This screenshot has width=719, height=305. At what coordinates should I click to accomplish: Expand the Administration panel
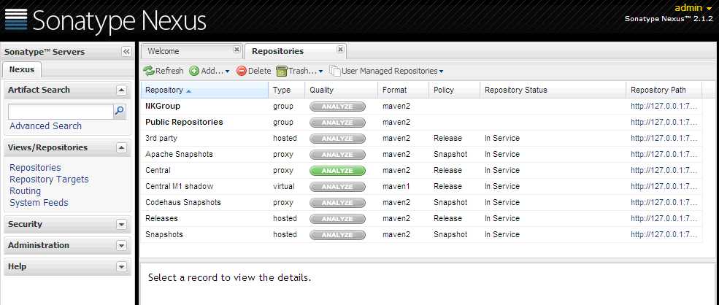[121, 245]
